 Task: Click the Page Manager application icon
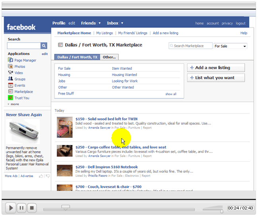coord(10,60)
